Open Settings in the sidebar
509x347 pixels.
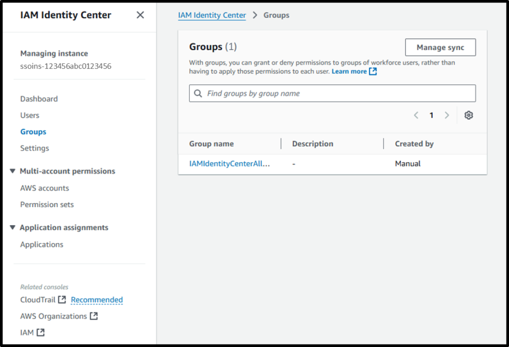(x=34, y=148)
